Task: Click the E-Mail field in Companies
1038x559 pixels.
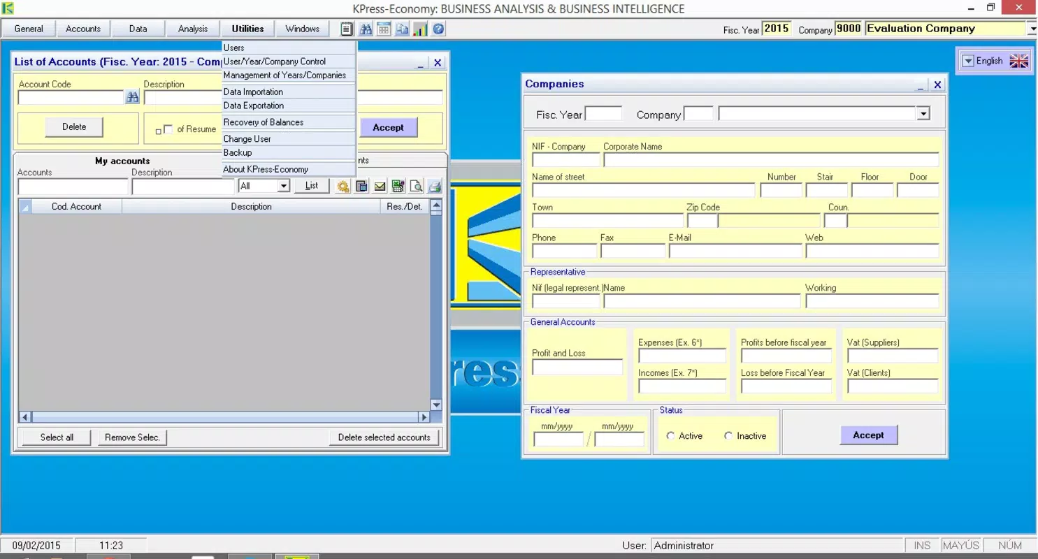Action: coord(735,251)
